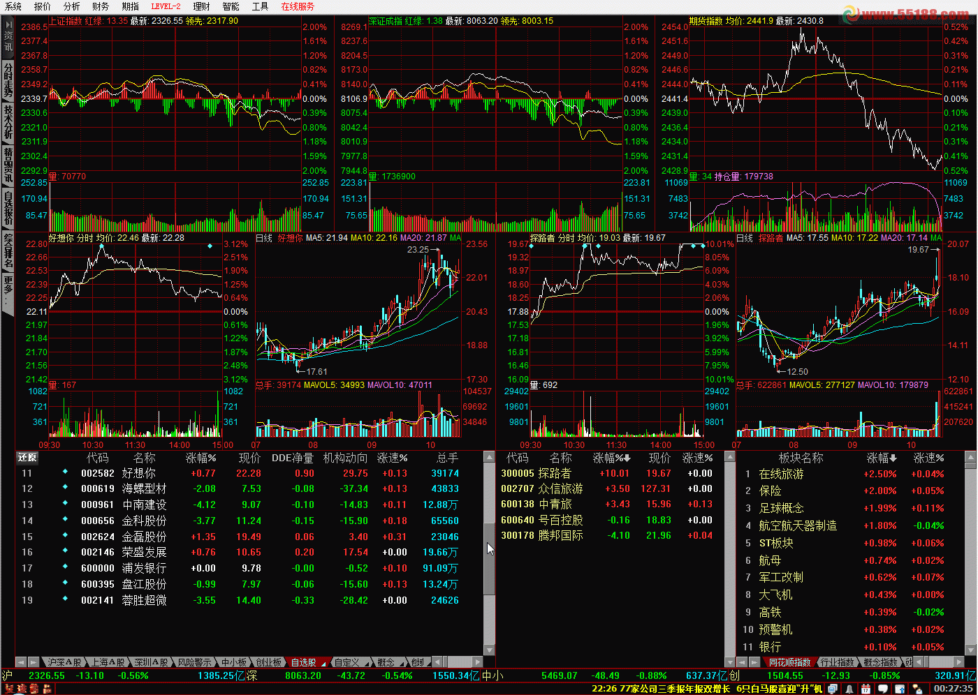
Task: Select the 盘江股份 row in watchlist
Action: pos(249,584)
